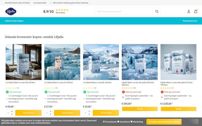
Task: Enable the Analytisch cookie checkbox
Action: pyautogui.click(x=118, y=122)
